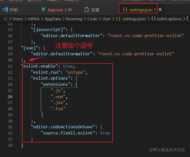The width and height of the screenshot is (190, 157).
Task: Click "editor.defaultFormatter" on line 16
Action: [x=71, y=36]
